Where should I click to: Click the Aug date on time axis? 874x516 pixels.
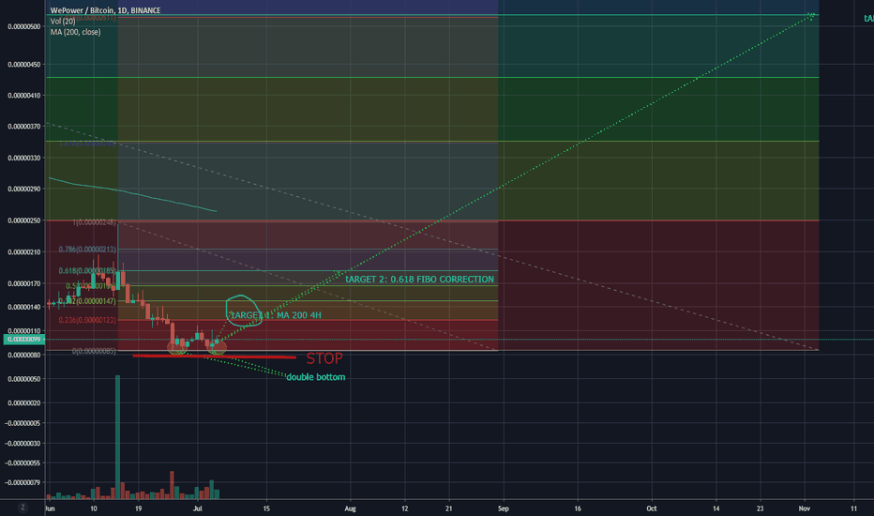tap(350, 508)
